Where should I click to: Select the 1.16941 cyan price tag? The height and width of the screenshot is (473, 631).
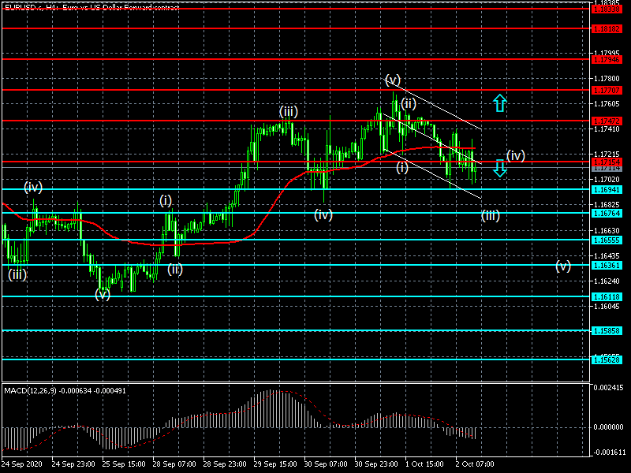pos(607,189)
